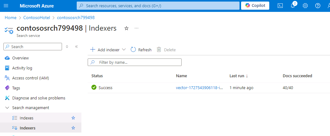This screenshot has height=136, width=330.
Task: Click the Microsoft Azure logo text
Action: pyautogui.click(x=37, y=6)
